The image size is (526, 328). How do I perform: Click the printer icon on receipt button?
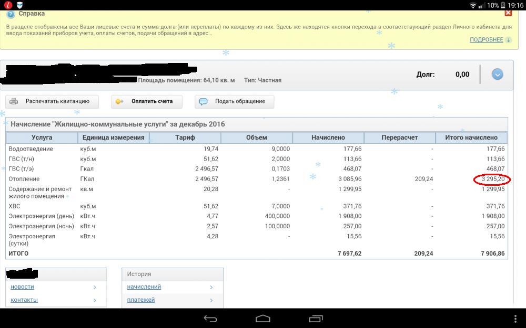click(x=14, y=101)
